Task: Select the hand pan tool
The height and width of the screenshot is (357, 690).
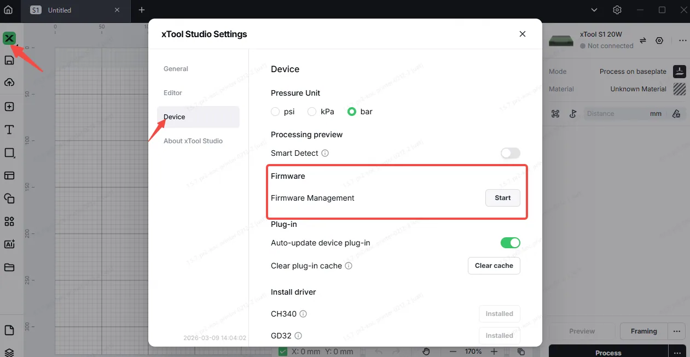Action: 427,351
